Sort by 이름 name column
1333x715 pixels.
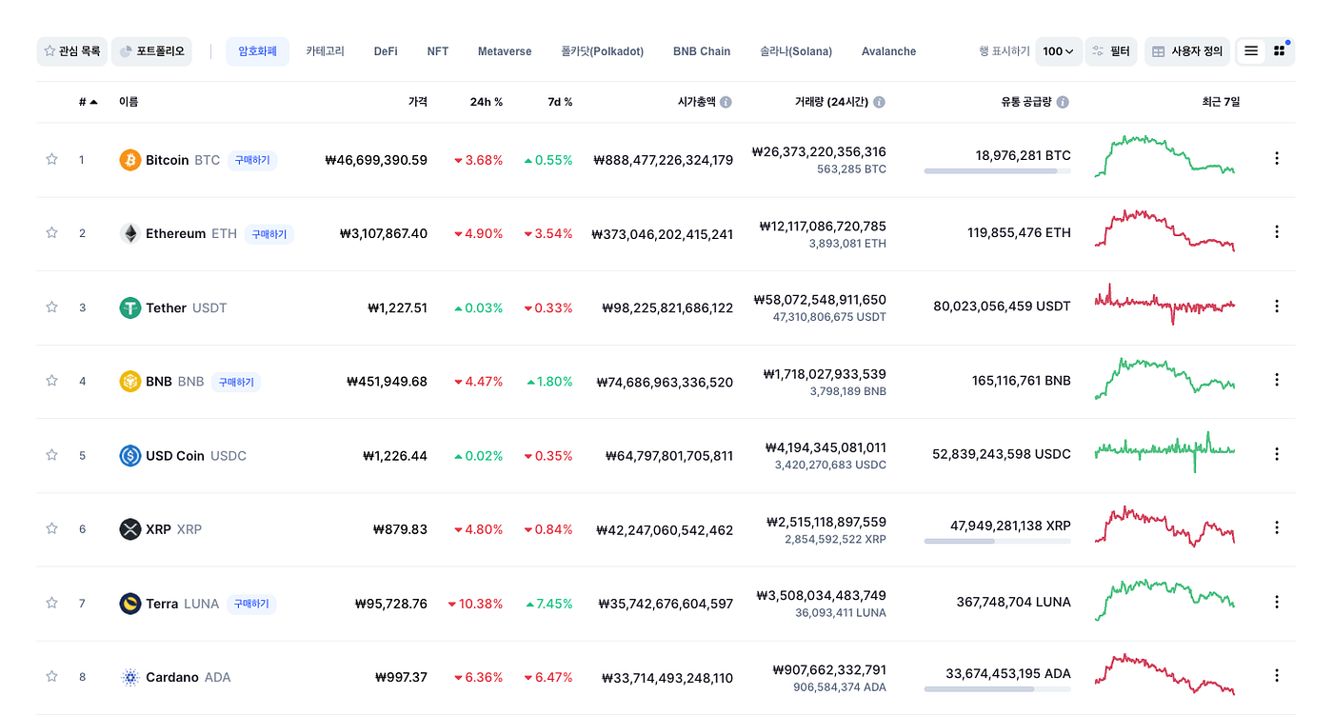129,102
